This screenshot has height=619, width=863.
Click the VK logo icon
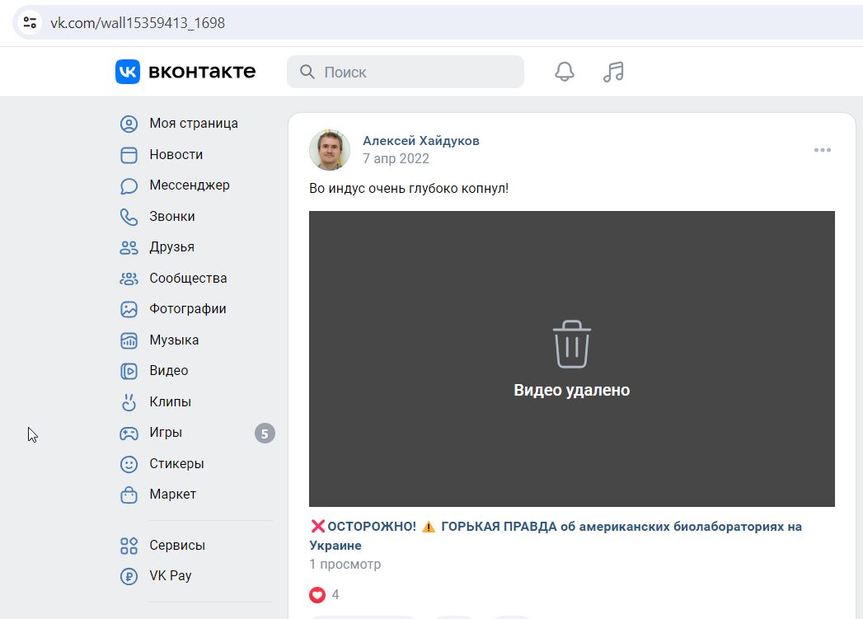tap(128, 72)
